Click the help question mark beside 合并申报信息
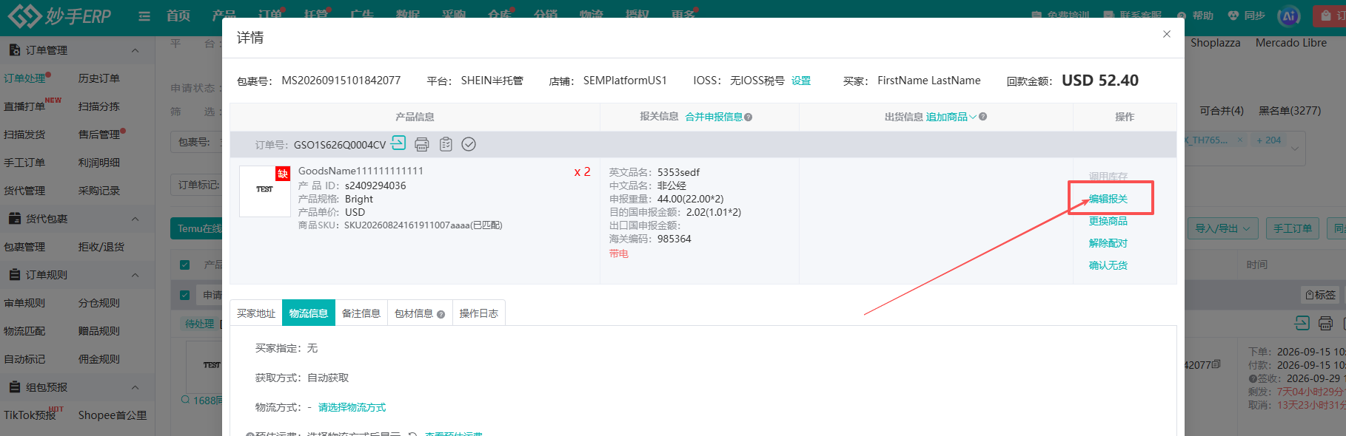1346x436 pixels. 749,117
